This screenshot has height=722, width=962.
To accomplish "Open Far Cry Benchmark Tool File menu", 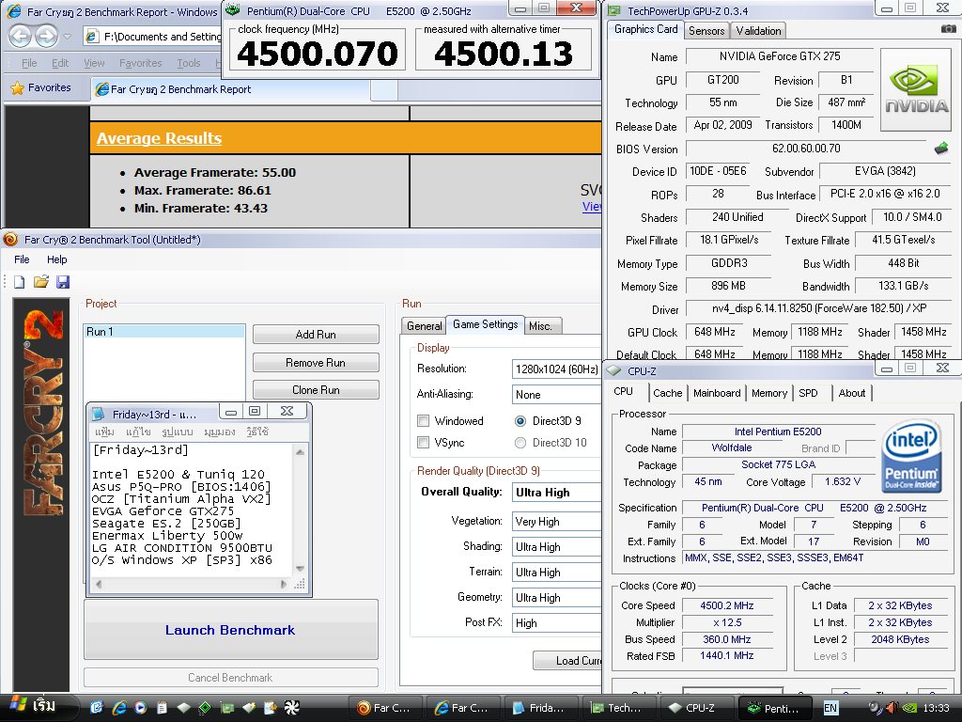I will [x=22, y=259].
